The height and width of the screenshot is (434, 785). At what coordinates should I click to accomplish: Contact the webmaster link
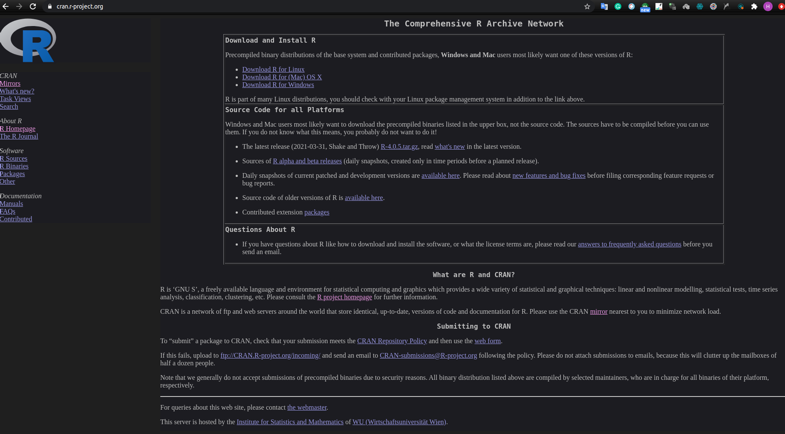(307, 408)
